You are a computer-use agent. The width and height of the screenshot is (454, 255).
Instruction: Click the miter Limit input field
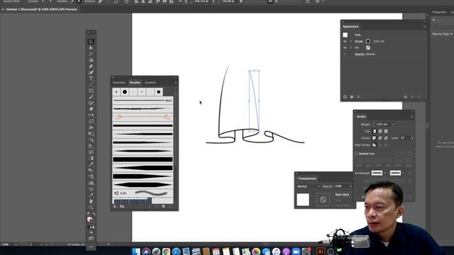pyautogui.click(x=405, y=138)
